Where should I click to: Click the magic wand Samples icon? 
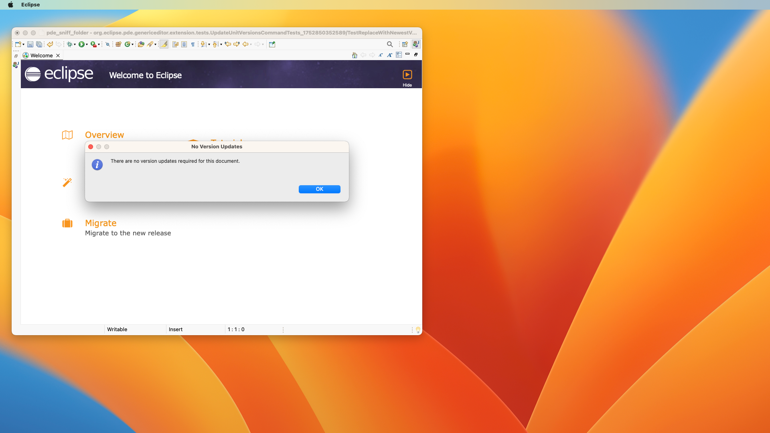click(67, 182)
